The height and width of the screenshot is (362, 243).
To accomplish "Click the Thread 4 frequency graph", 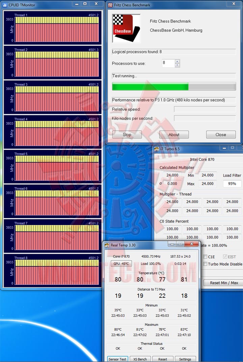I will coord(57,134).
